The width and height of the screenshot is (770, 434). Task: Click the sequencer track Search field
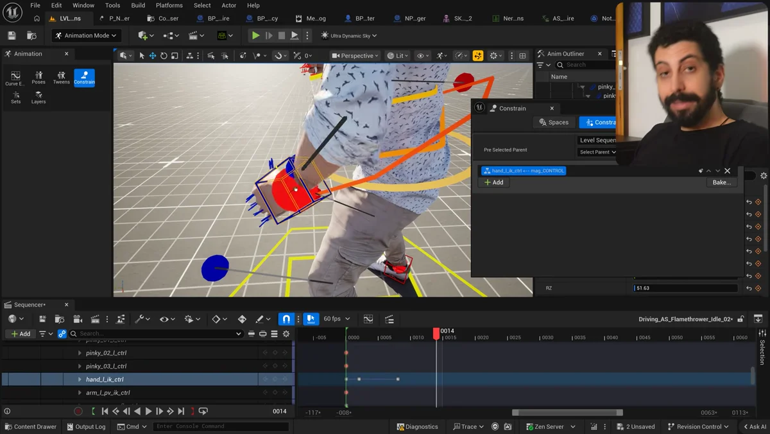157,334
